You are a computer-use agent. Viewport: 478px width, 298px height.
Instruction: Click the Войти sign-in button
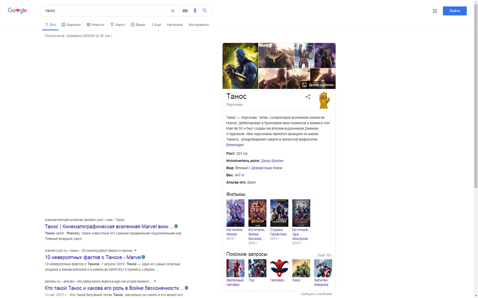[x=455, y=11]
